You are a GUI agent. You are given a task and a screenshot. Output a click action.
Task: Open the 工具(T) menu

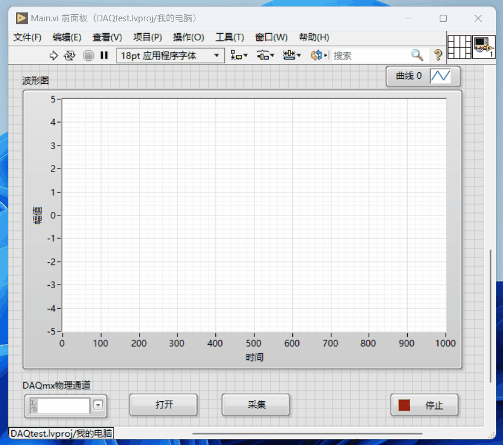point(230,37)
